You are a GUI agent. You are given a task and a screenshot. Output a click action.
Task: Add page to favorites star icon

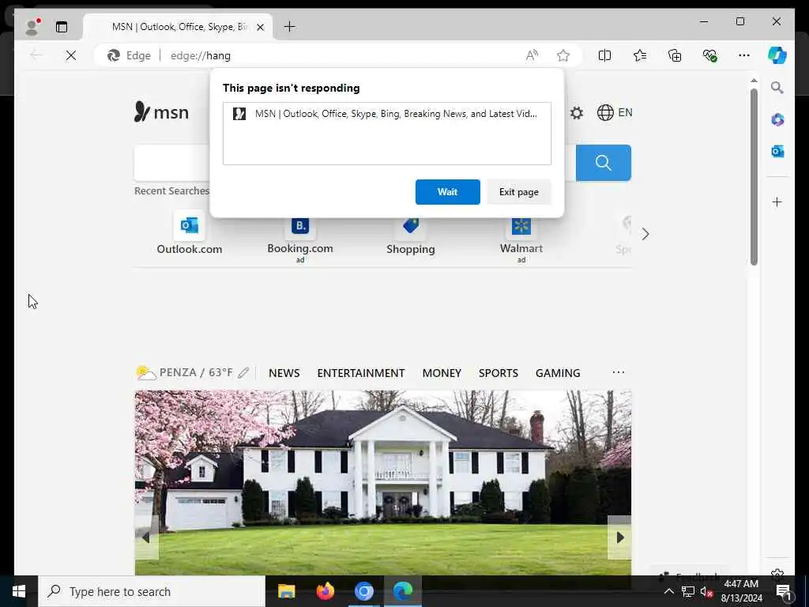pos(563,55)
